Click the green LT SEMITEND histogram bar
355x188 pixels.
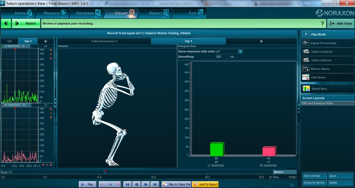coord(217,149)
